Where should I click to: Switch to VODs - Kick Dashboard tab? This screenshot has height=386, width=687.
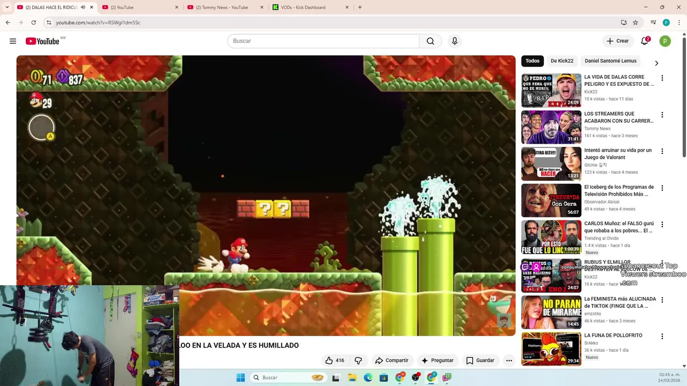click(x=310, y=8)
